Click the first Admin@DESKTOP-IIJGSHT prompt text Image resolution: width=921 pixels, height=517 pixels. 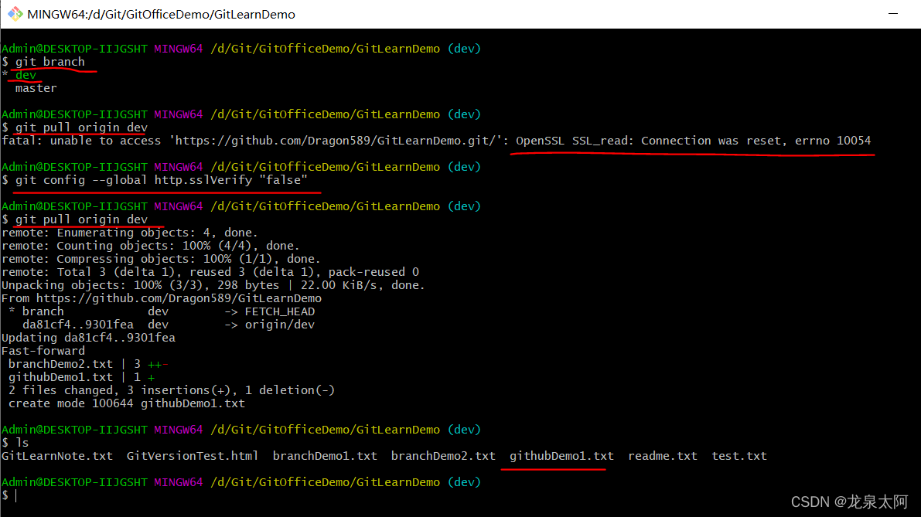[x=74, y=49]
